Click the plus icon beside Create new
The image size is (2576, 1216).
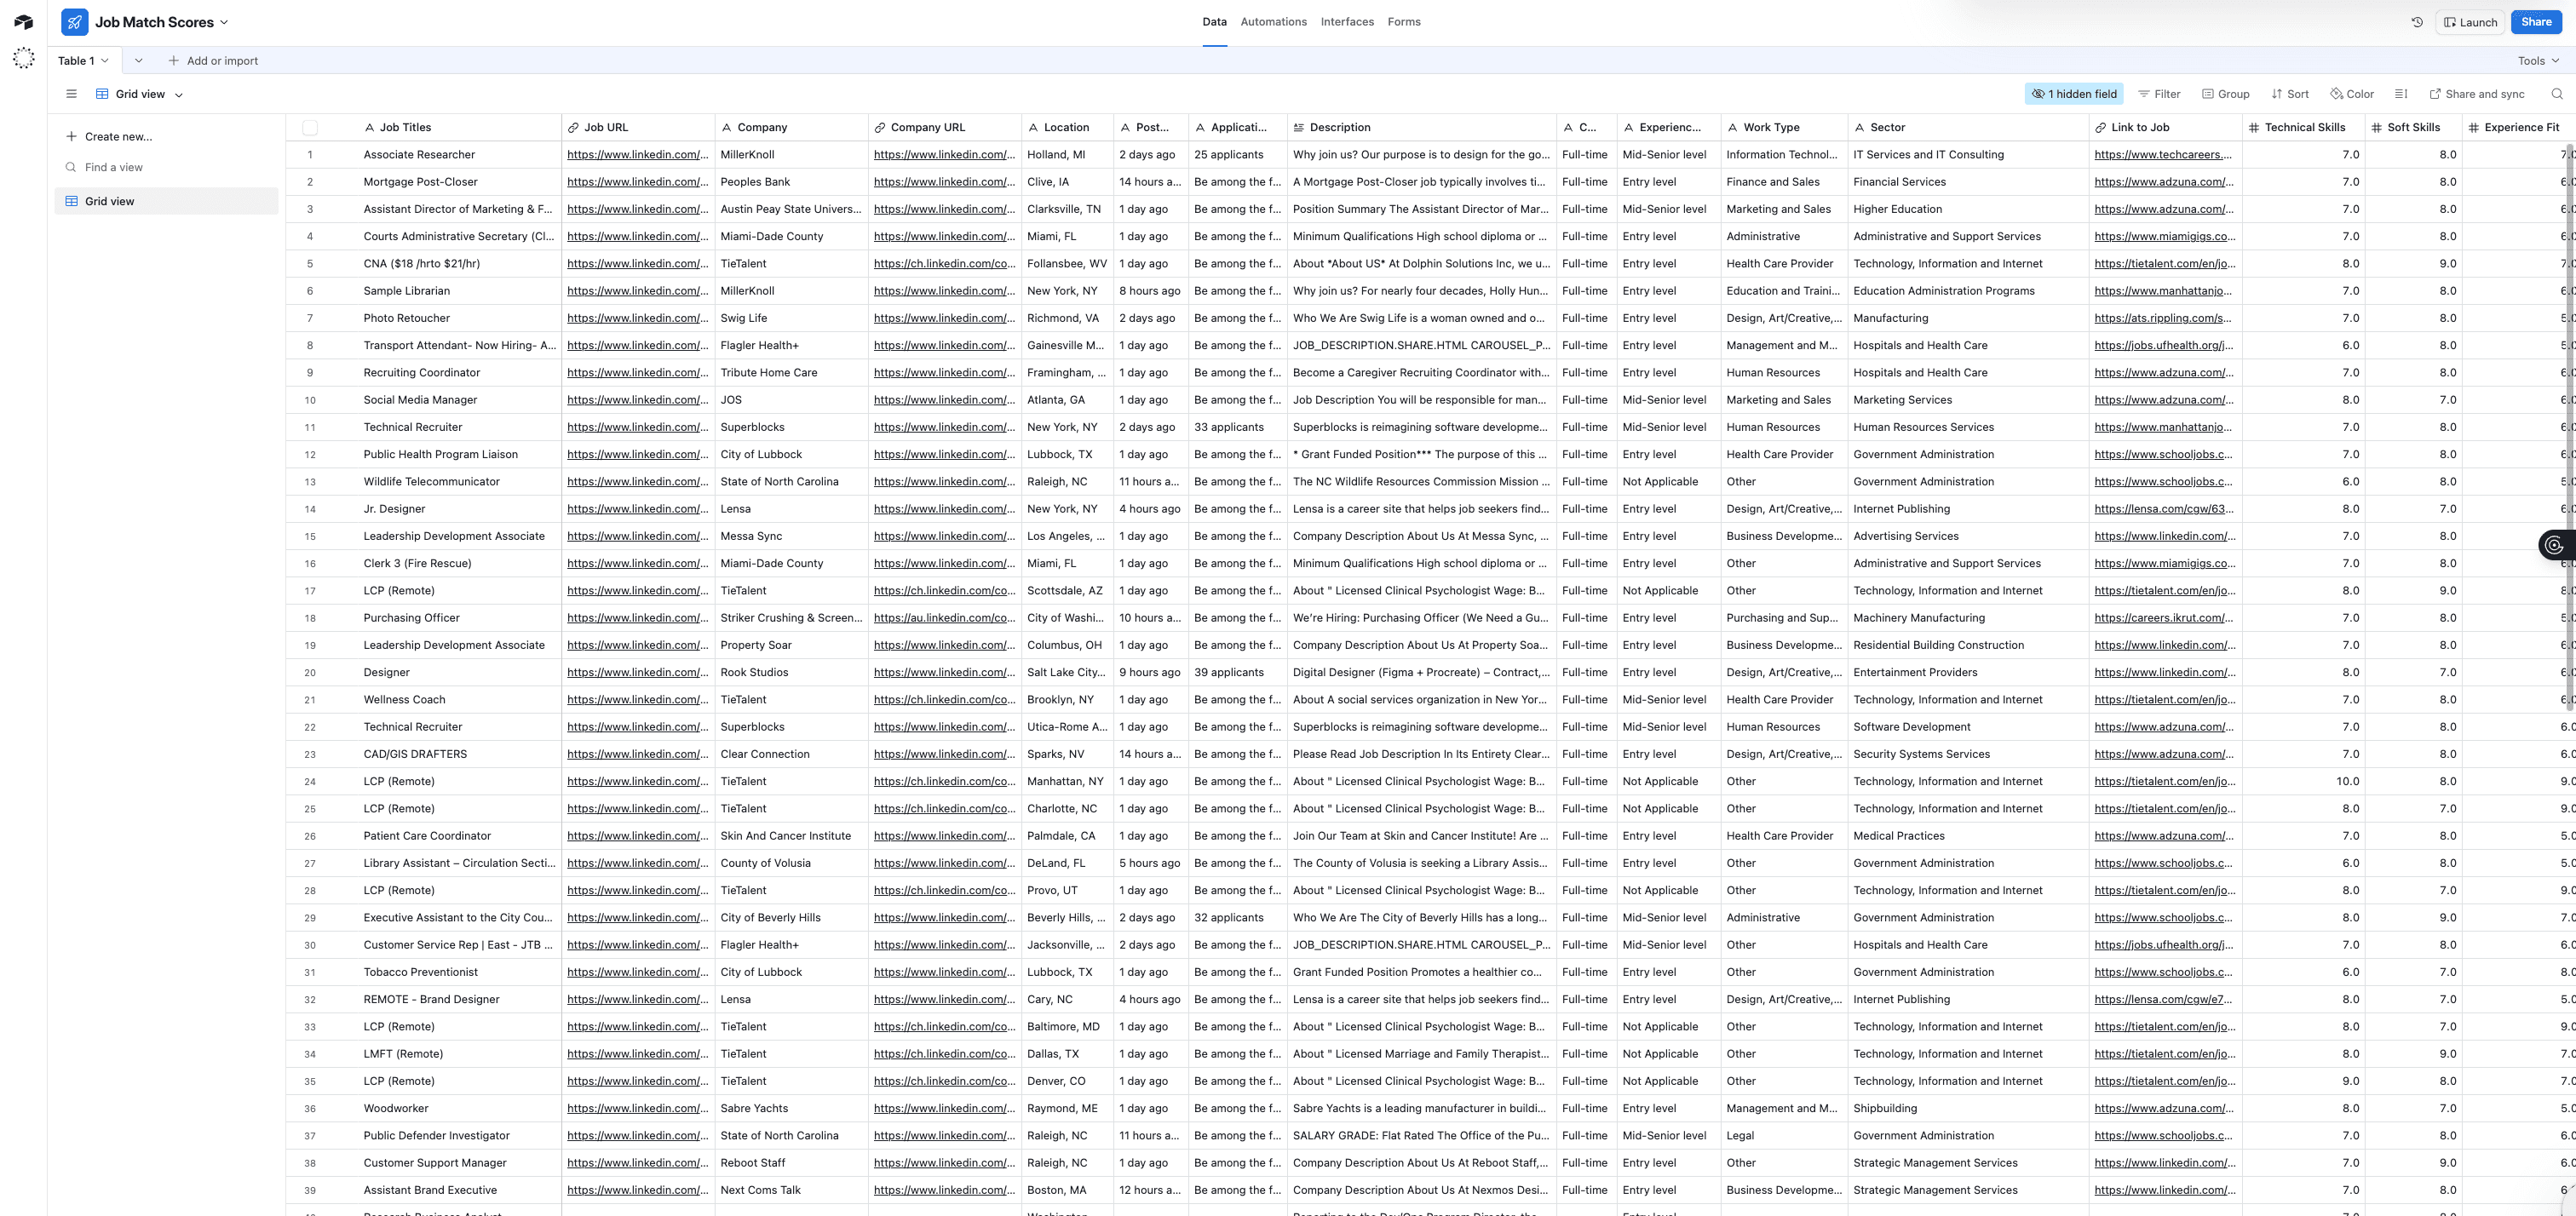[71, 136]
